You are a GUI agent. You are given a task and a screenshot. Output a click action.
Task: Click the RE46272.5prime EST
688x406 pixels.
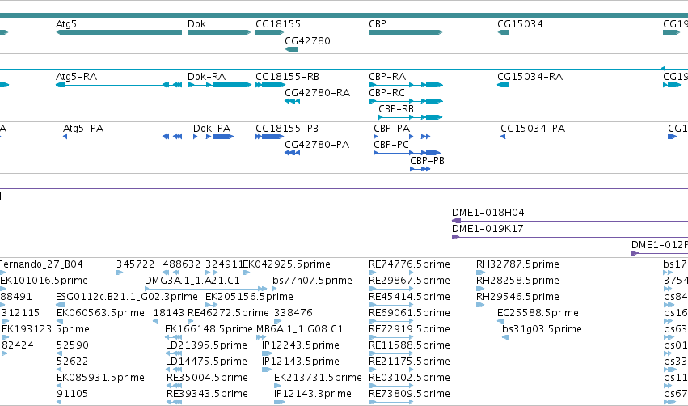click(x=192, y=321)
